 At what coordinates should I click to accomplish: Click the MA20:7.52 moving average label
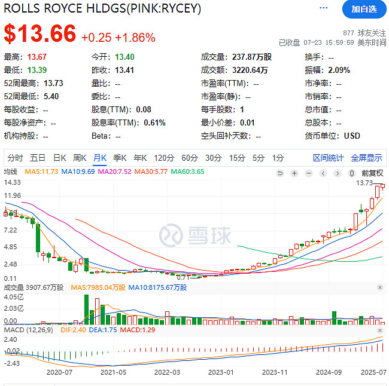pos(115,171)
